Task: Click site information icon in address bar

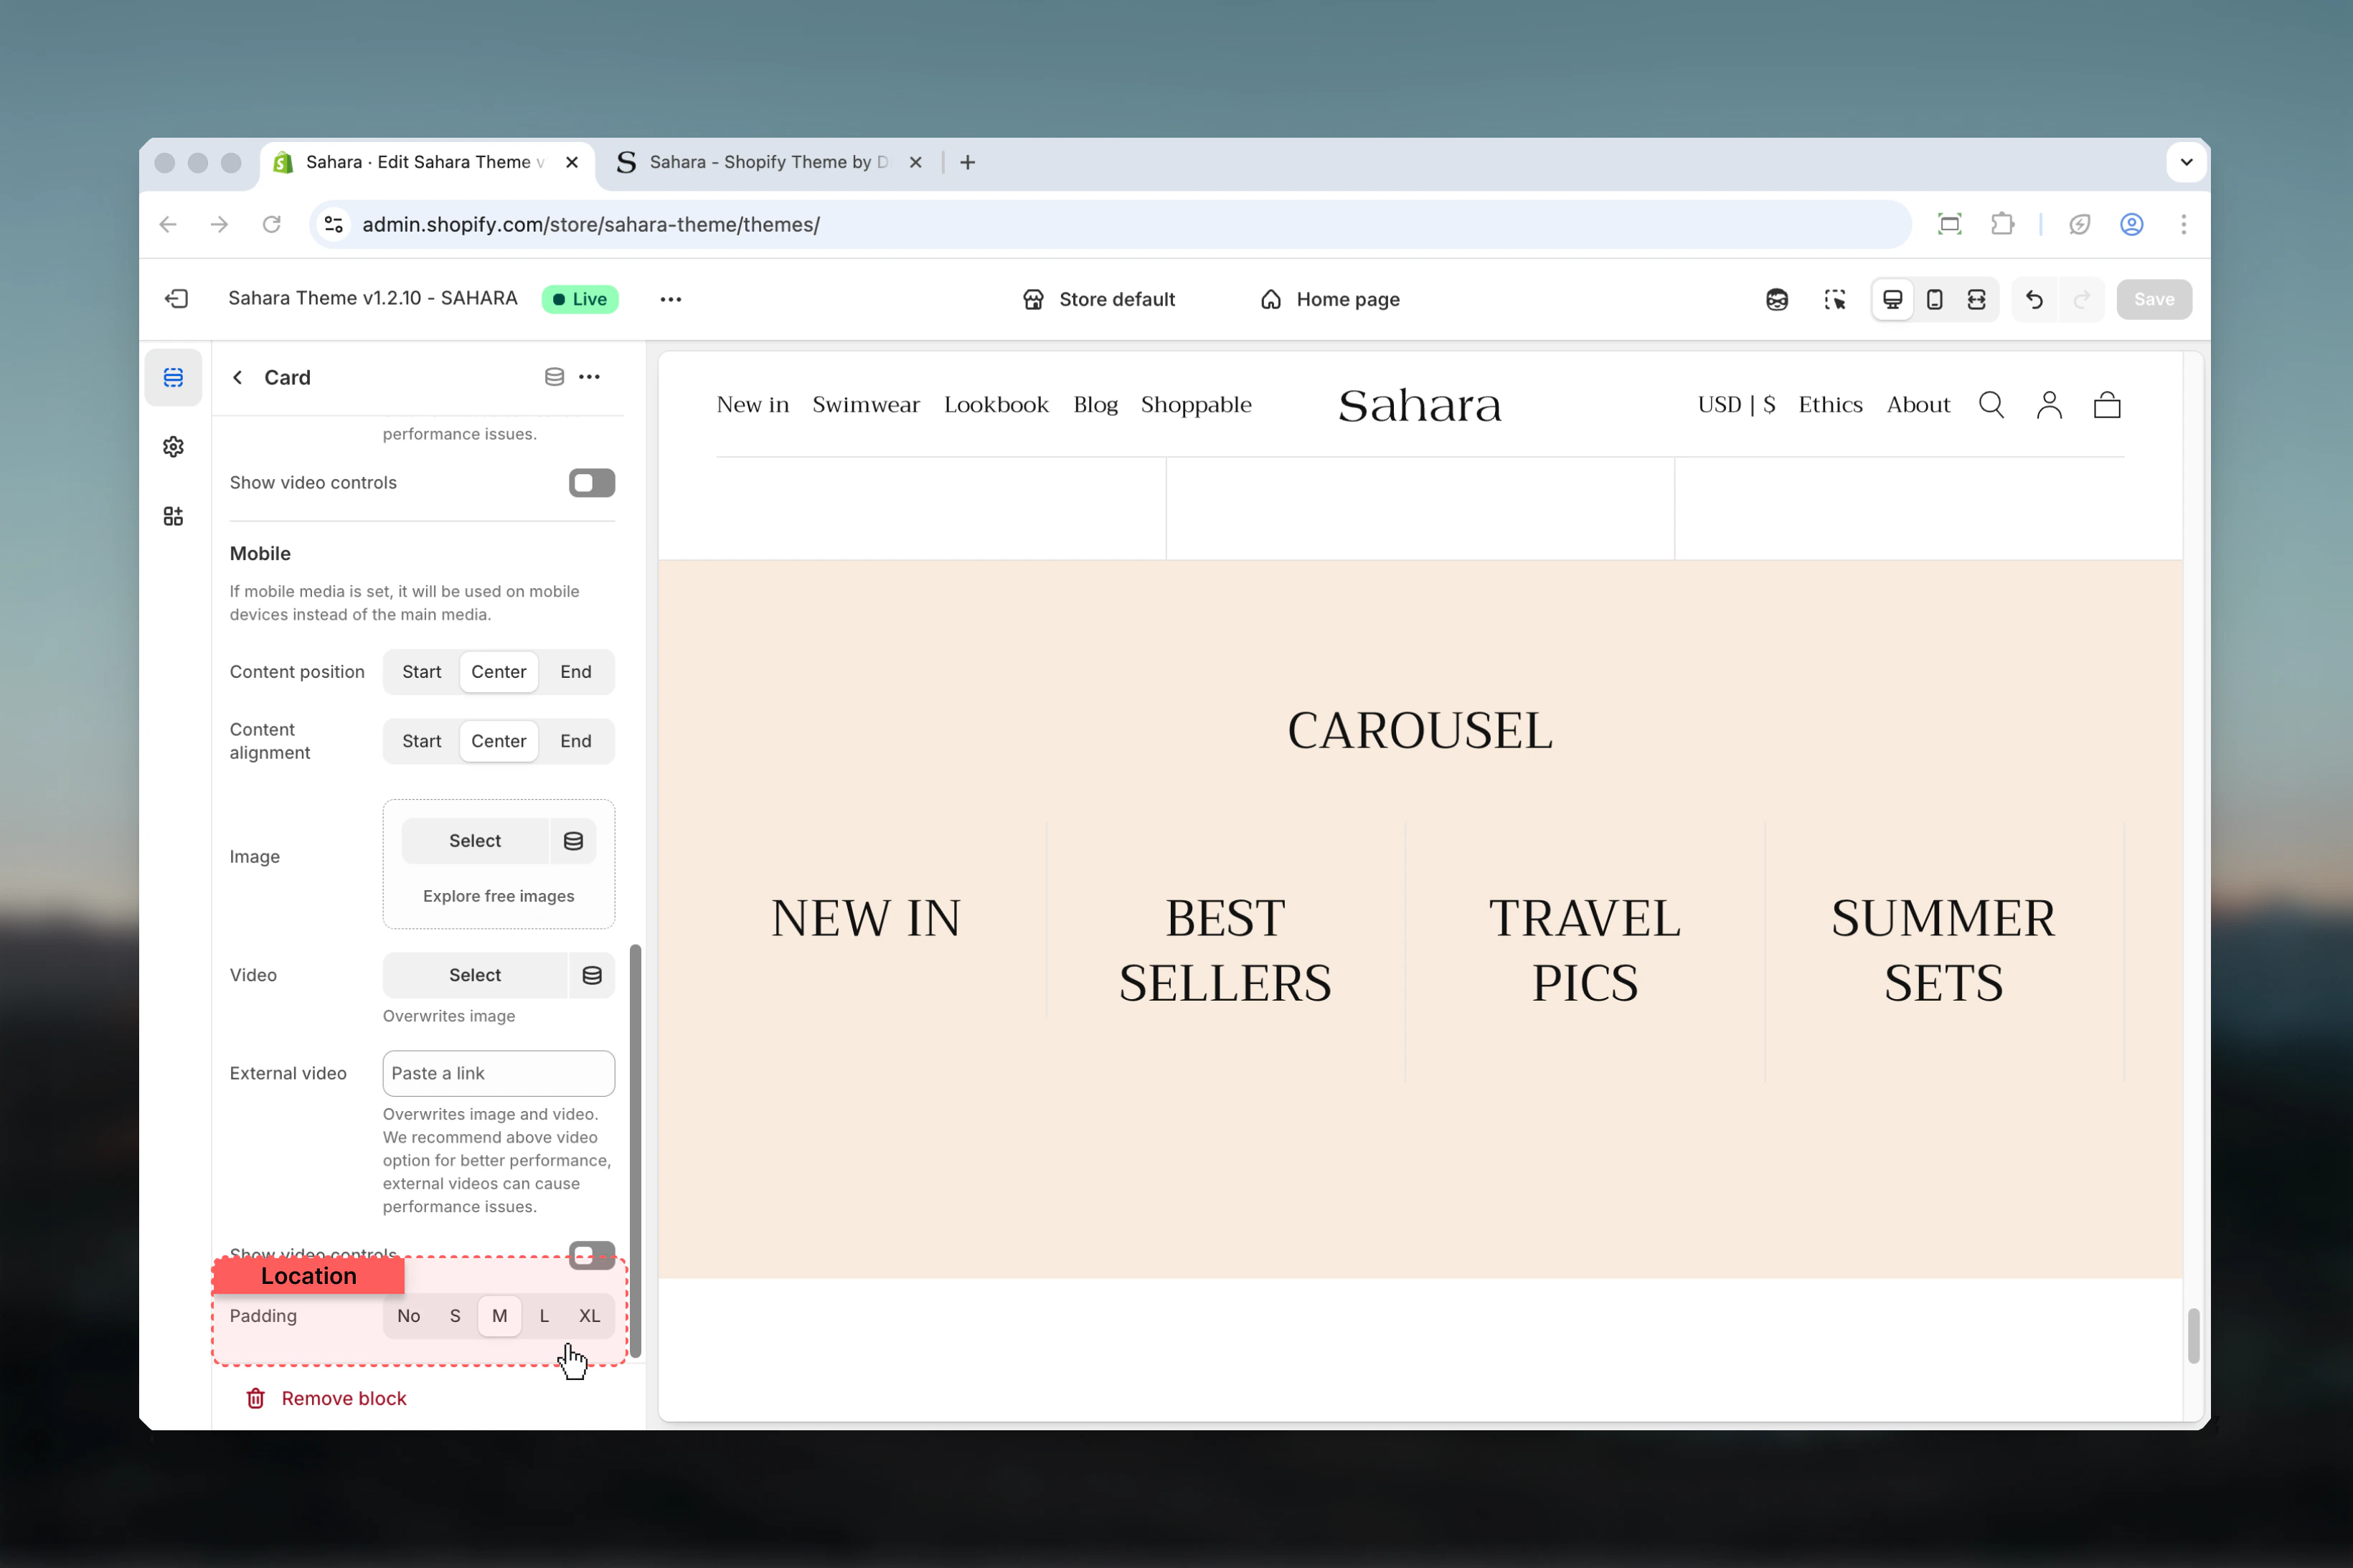Action: 334,224
